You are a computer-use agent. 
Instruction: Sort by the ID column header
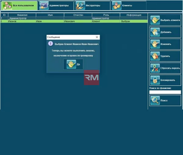click(4, 15)
